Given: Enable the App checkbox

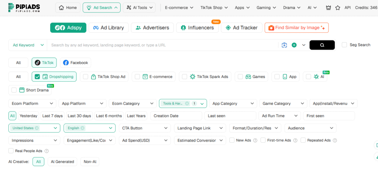Looking at the screenshot, I should (x=277, y=77).
